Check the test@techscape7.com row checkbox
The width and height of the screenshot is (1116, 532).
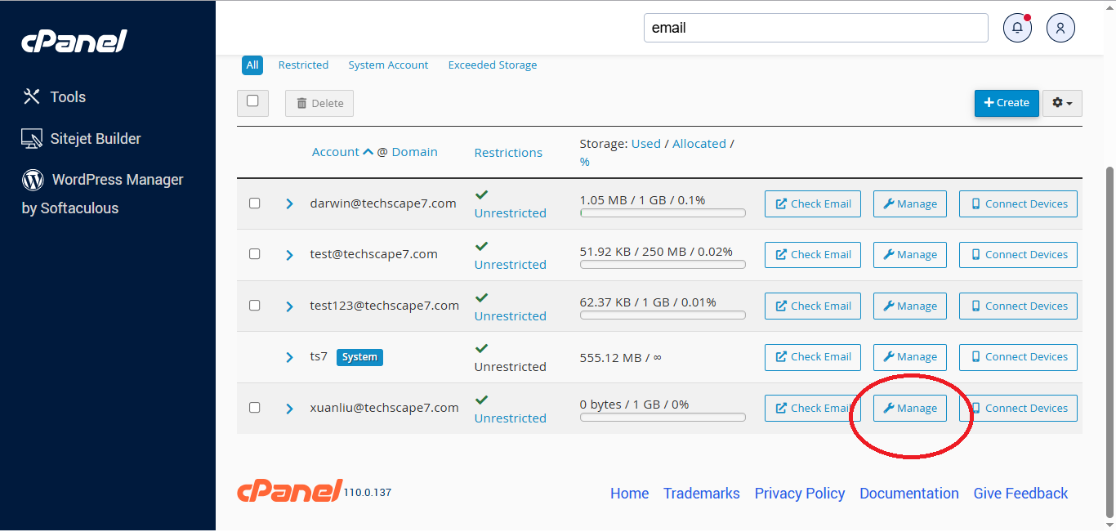click(x=254, y=254)
